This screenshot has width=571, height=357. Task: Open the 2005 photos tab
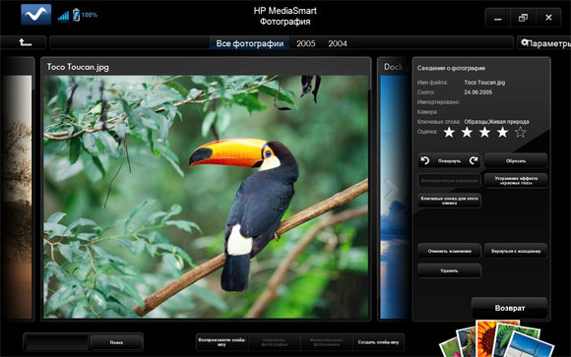[x=305, y=43]
